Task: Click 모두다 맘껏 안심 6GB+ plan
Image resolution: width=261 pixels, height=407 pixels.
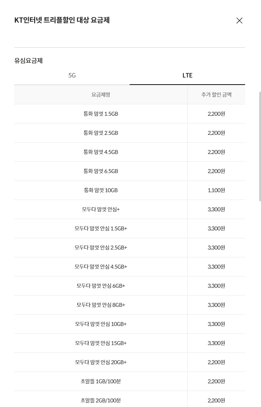Action: coord(101,286)
